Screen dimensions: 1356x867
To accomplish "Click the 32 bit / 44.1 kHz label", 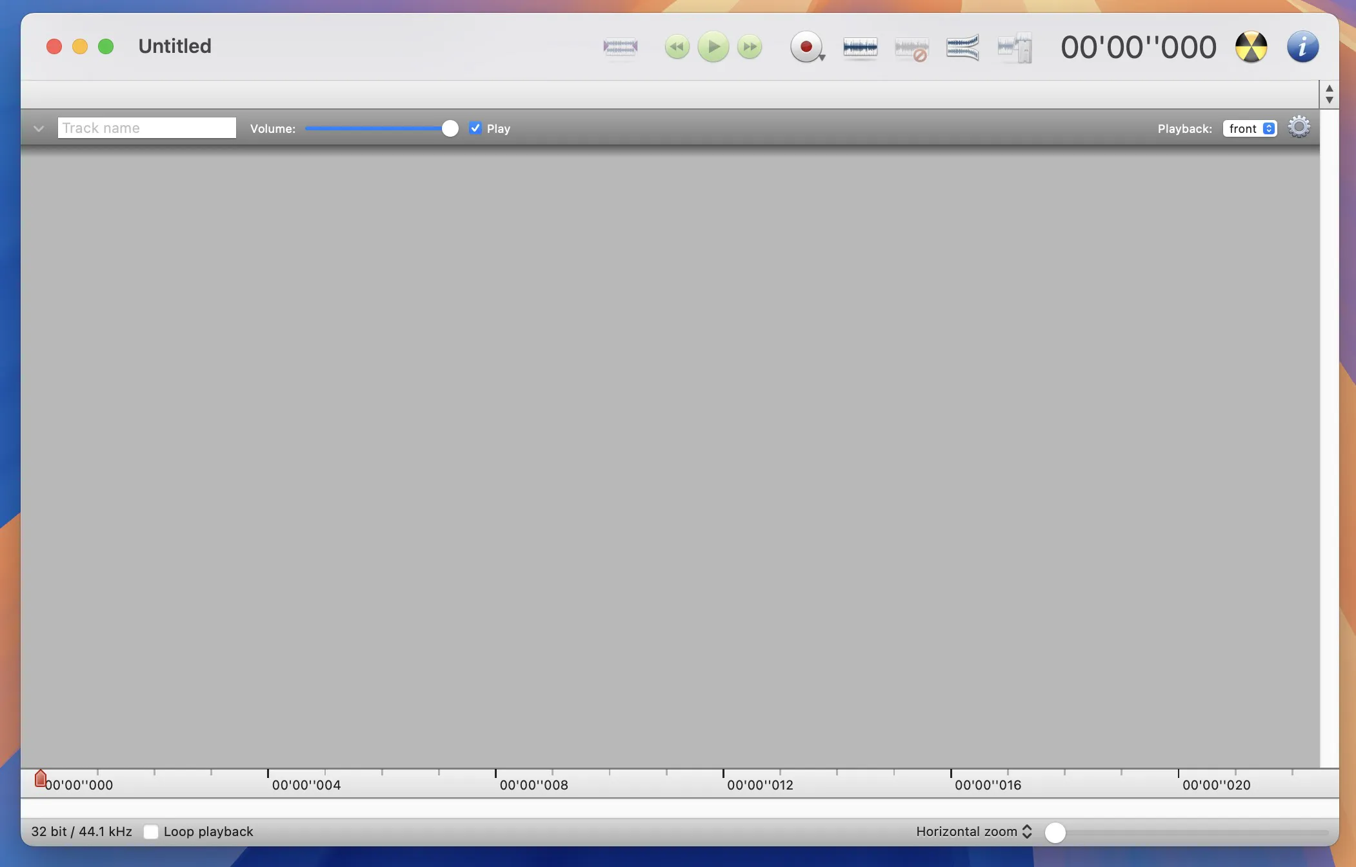I will click(81, 832).
